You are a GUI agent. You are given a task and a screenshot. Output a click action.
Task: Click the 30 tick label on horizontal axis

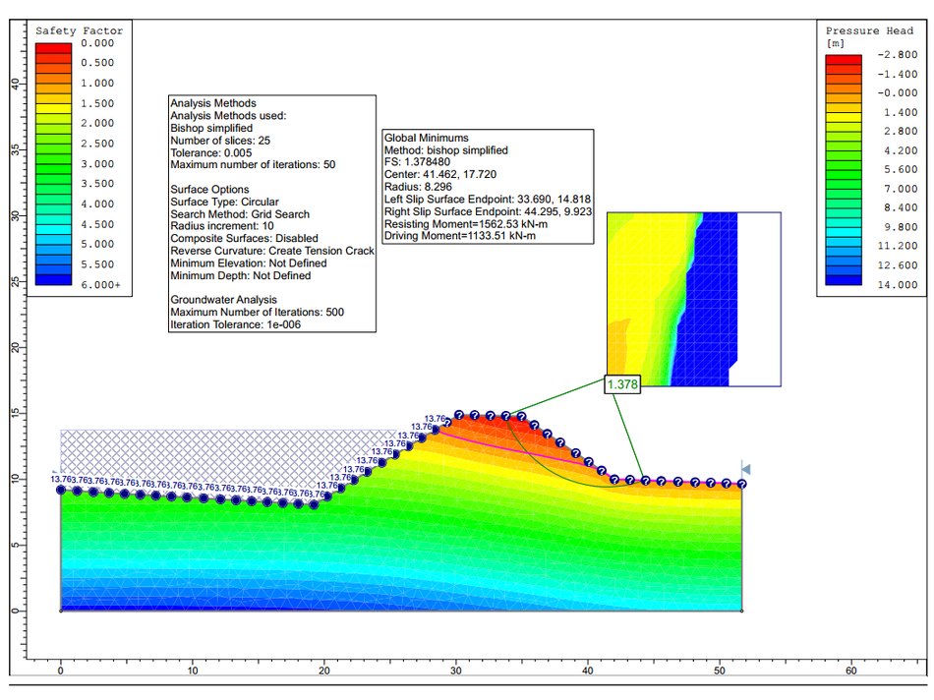[x=455, y=671]
